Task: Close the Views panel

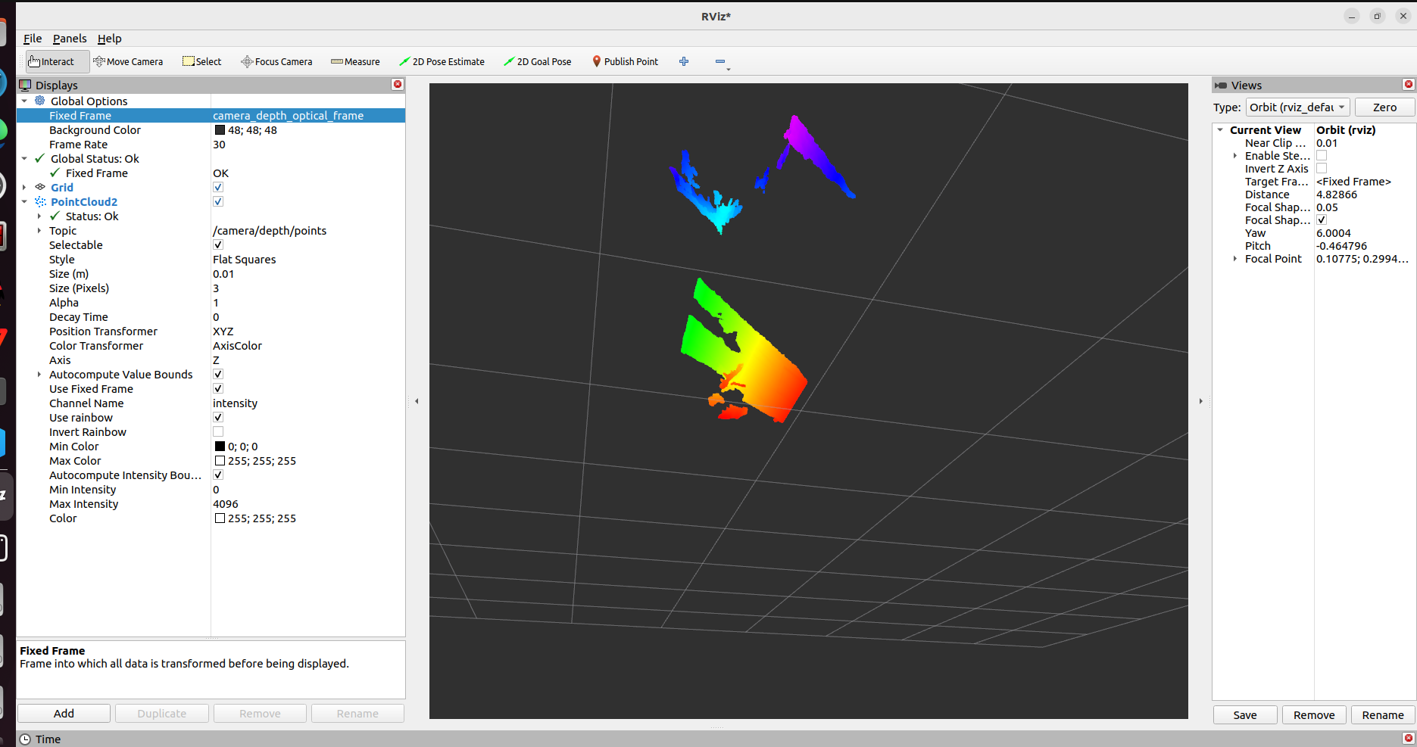Action: (1409, 84)
